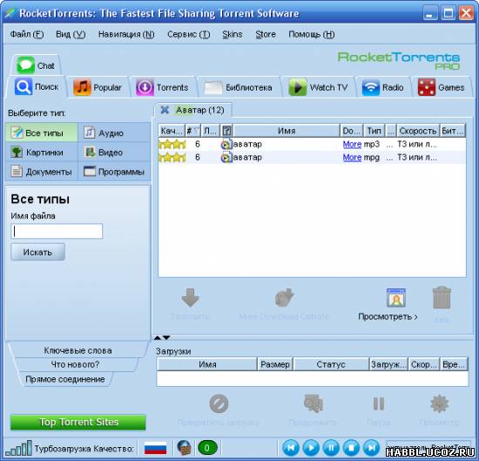
Task: Open the Skins menu
Action: pos(233,34)
